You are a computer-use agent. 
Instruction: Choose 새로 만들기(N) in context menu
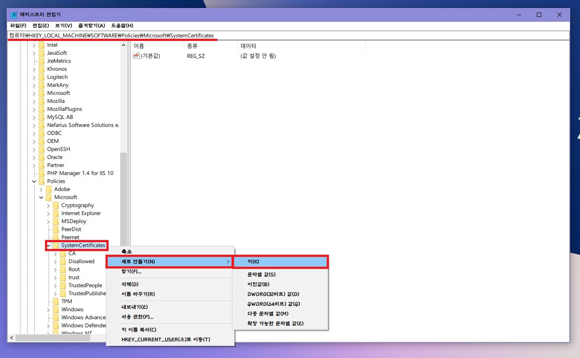[170, 261]
